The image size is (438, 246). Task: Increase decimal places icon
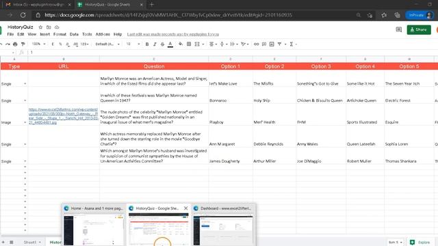click(75, 44)
